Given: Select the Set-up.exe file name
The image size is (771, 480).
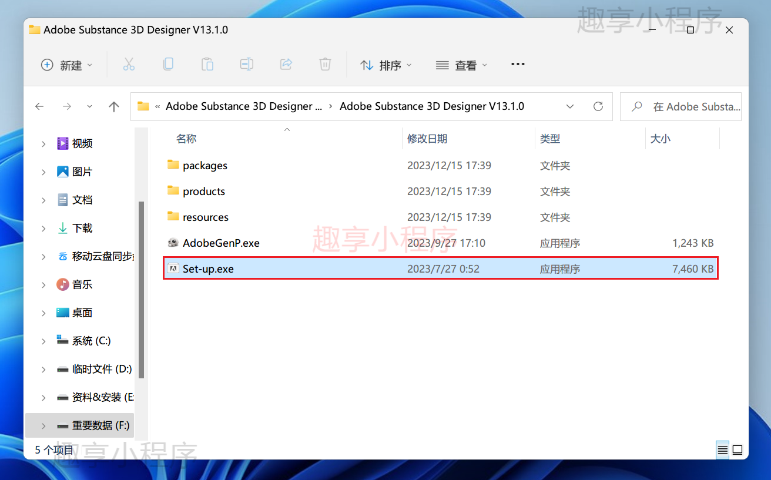Looking at the screenshot, I should click(x=208, y=269).
